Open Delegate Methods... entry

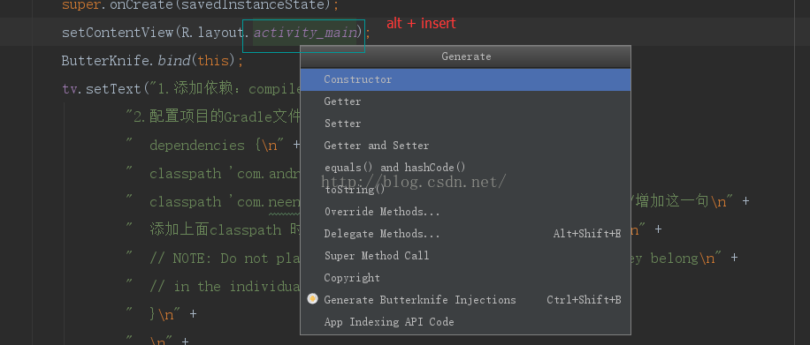pos(465,234)
